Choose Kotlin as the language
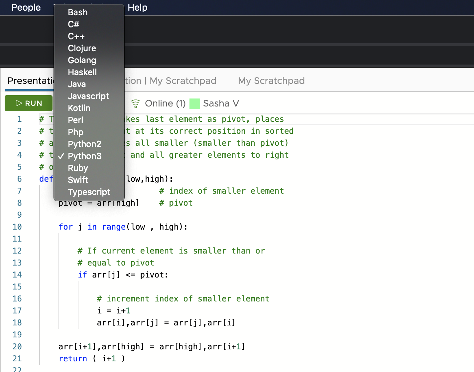The height and width of the screenshot is (372, 474). (x=79, y=108)
